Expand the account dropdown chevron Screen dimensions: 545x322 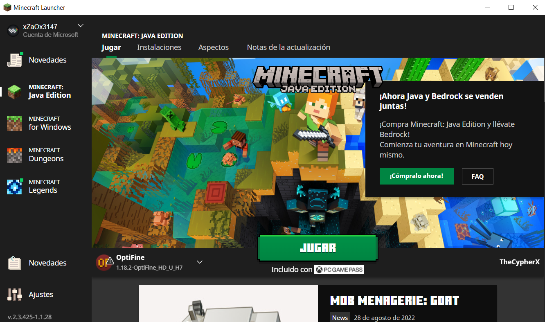click(81, 25)
